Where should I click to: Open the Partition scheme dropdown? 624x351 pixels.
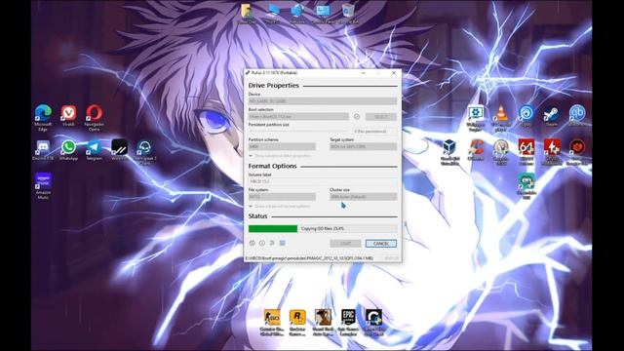[x=282, y=147]
